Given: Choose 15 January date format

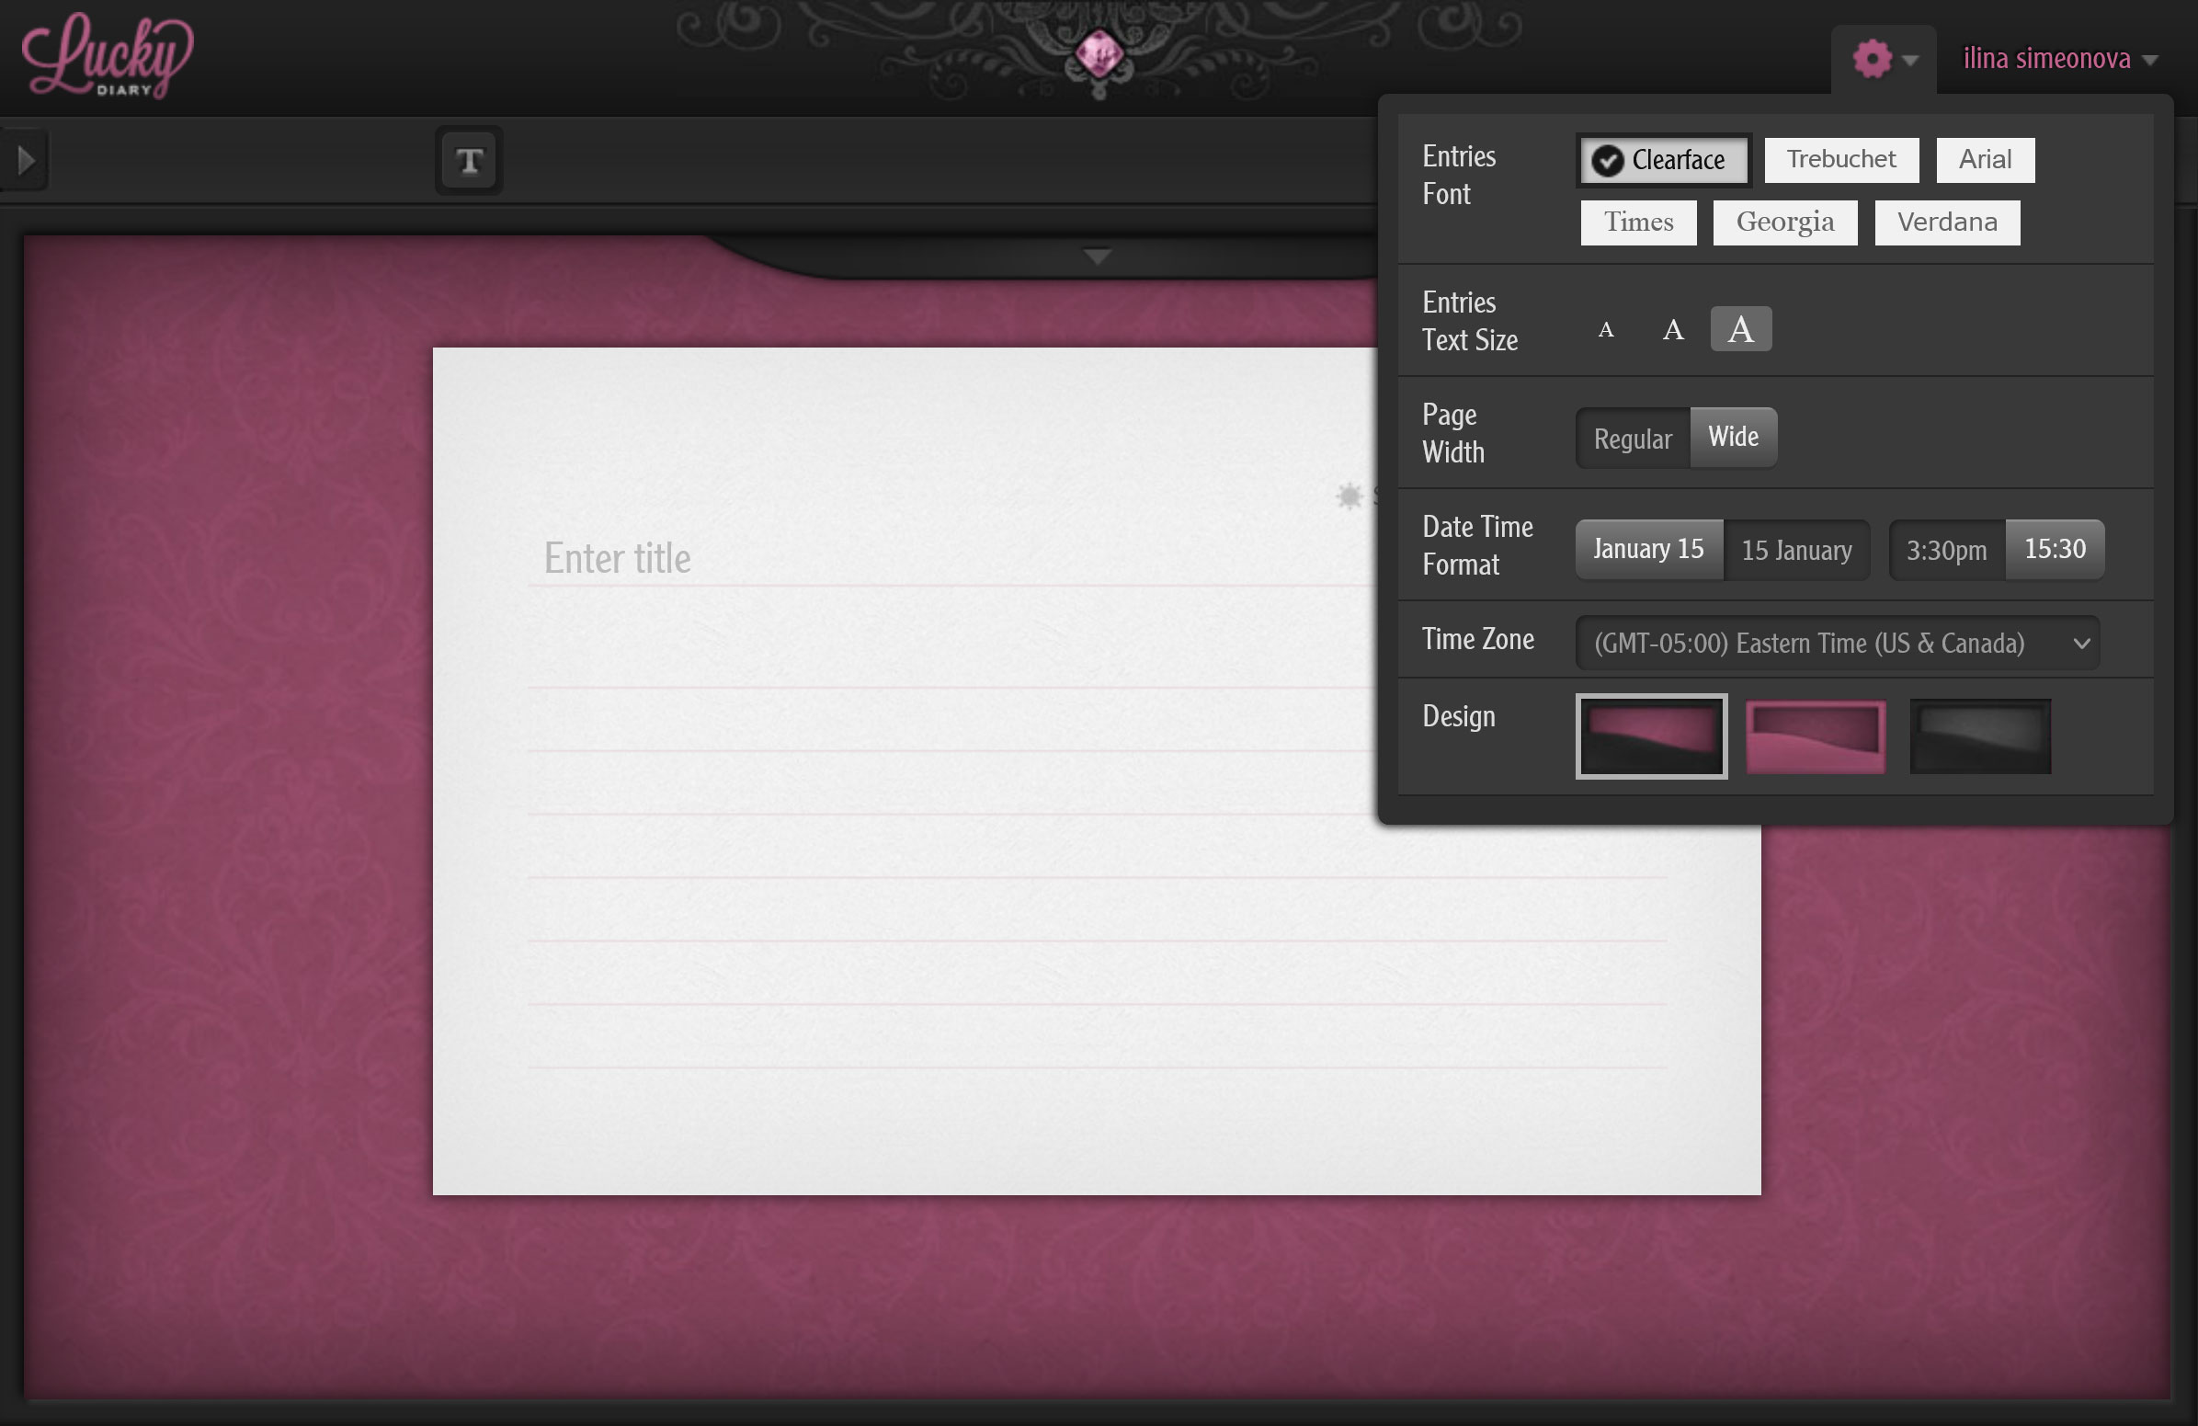Looking at the screenshot, I should 1796,551.
